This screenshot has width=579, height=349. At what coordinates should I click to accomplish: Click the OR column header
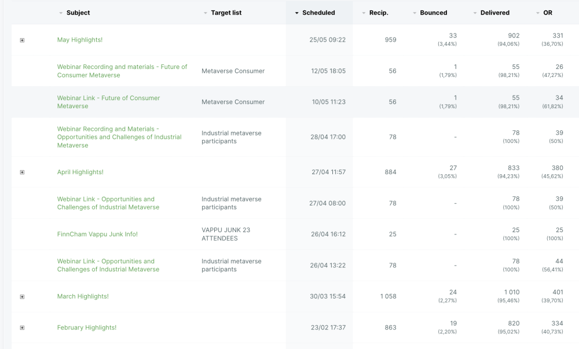click(547, 13)
